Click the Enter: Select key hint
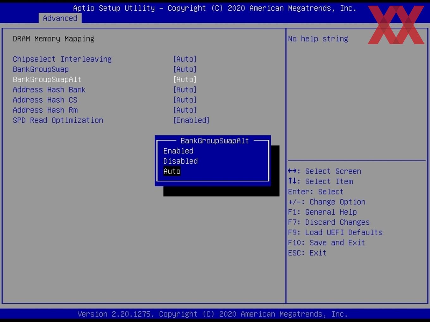This screenshot has width=430, height=322. (x=316, y=192)
